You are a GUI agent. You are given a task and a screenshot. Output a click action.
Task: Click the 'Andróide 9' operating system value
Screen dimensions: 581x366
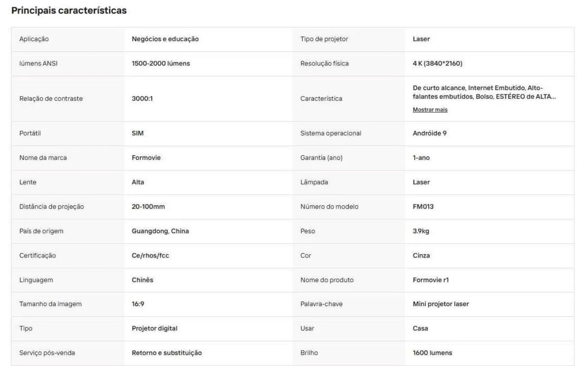tap(429, 133)
